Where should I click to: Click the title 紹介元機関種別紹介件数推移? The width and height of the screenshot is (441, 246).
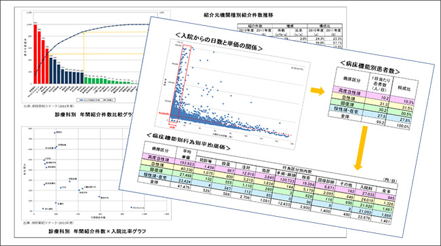(x=238, y=15)
